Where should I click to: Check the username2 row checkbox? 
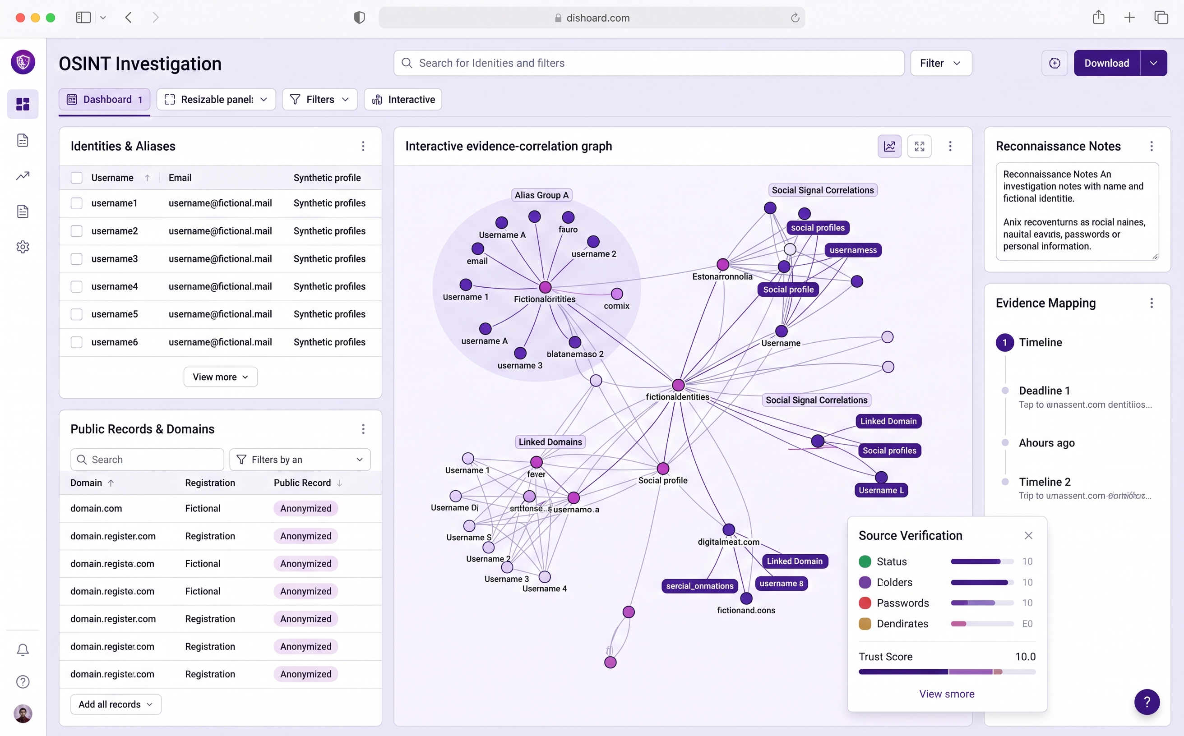[76, 231]
